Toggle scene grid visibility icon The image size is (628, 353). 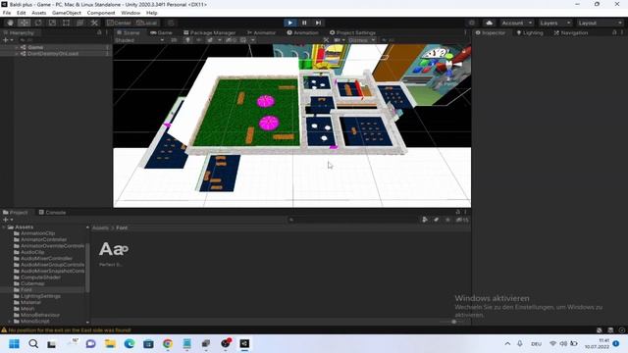[x=243, y=40]
